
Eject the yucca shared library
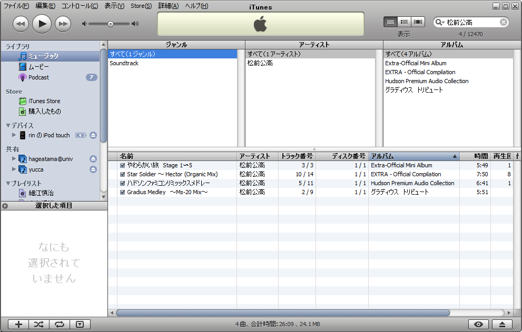(93, 169)
